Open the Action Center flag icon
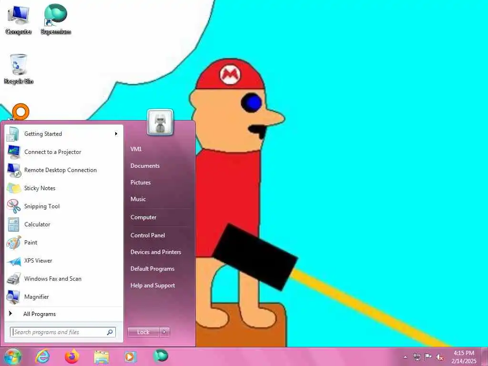 (x=428, y=357)
